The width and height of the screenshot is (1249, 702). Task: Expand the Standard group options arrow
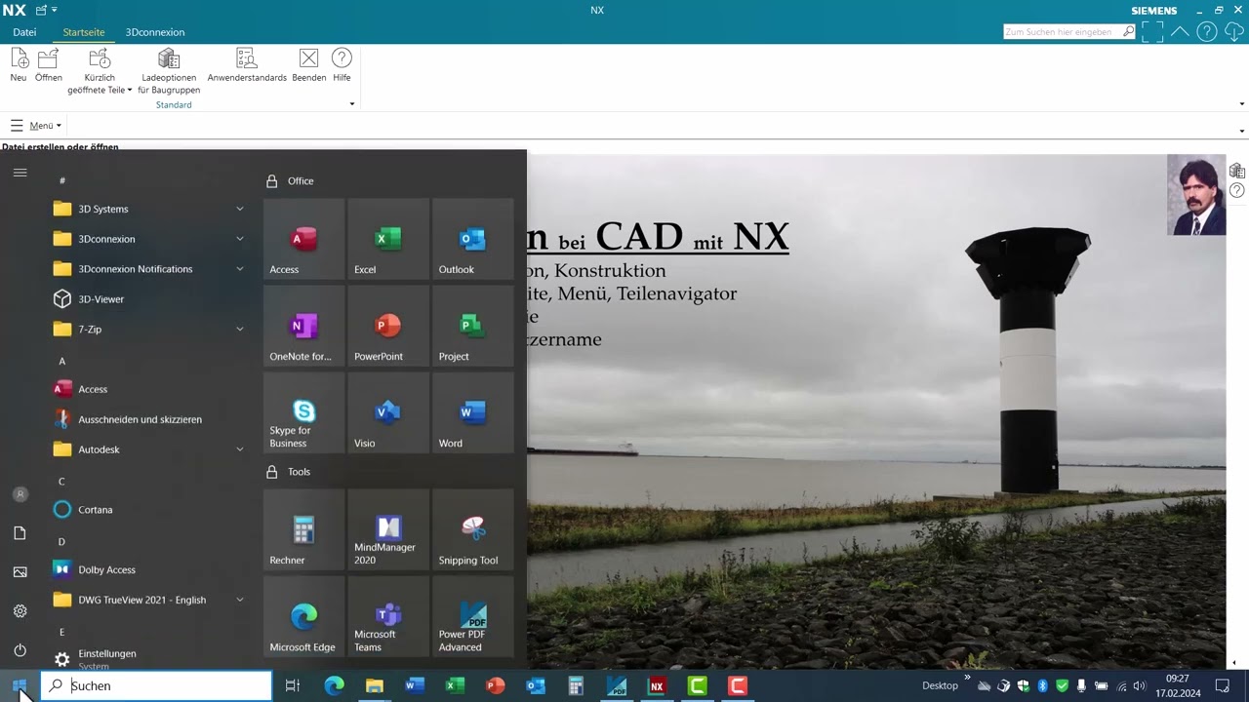pos(352,104)
